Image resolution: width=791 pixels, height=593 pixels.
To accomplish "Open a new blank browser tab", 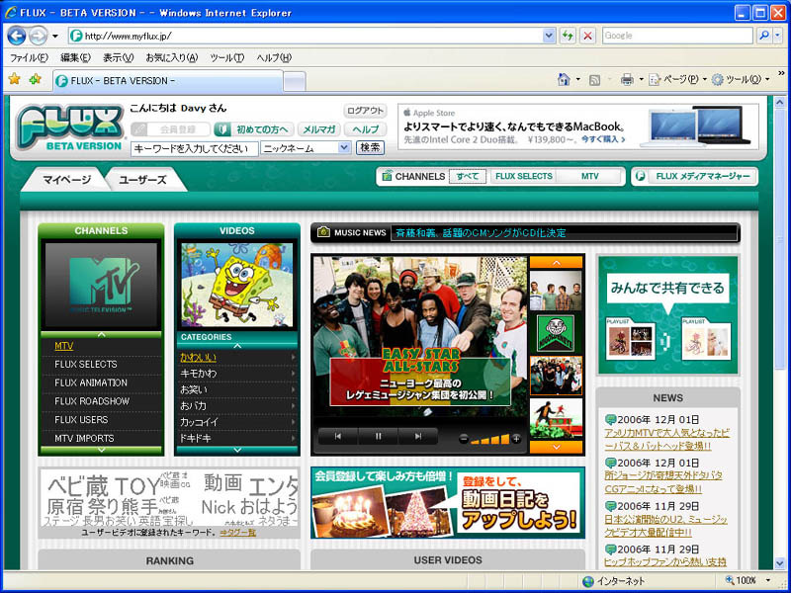I will pyautogui.click(x=295, y=81).
